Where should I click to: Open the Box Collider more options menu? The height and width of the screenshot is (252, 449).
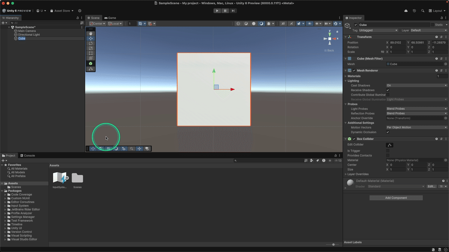446,139
